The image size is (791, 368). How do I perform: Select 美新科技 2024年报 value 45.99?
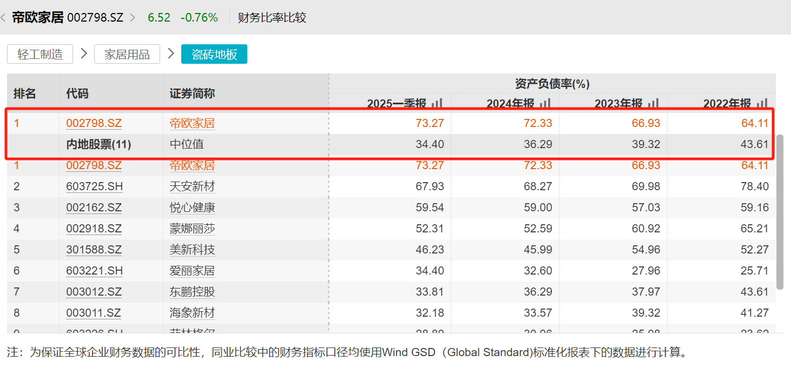tap(538, 250)
